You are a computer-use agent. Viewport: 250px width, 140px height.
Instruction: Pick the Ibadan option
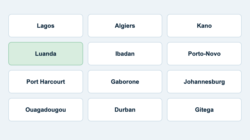pyautogui.click(x=125, y=54)
